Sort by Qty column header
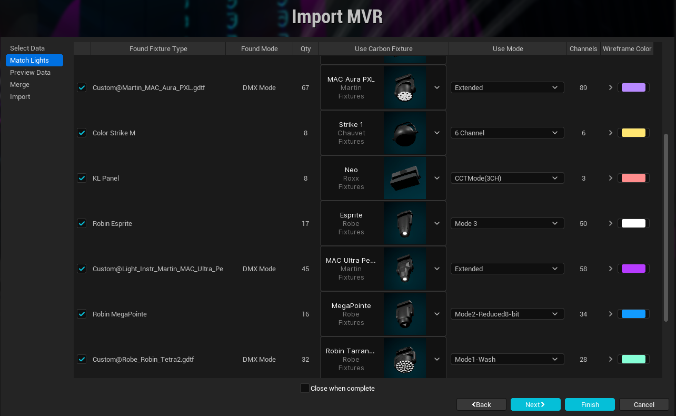Viewport: 676px width, 416px height. point(305,48)
